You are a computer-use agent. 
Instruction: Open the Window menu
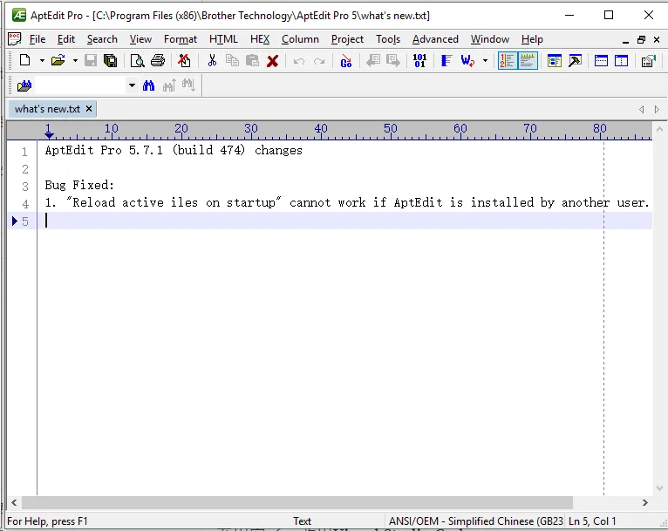(x=490, y=39)
